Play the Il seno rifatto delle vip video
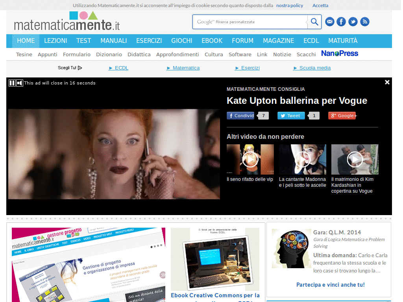Screen dimensions: 403x302 250,160
